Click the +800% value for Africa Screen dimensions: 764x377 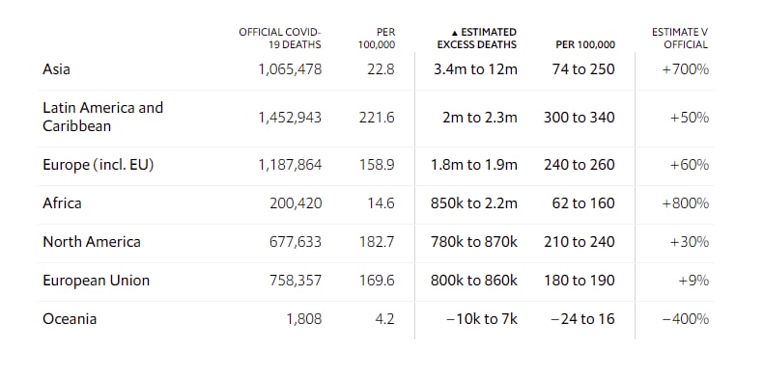[685, 203]
